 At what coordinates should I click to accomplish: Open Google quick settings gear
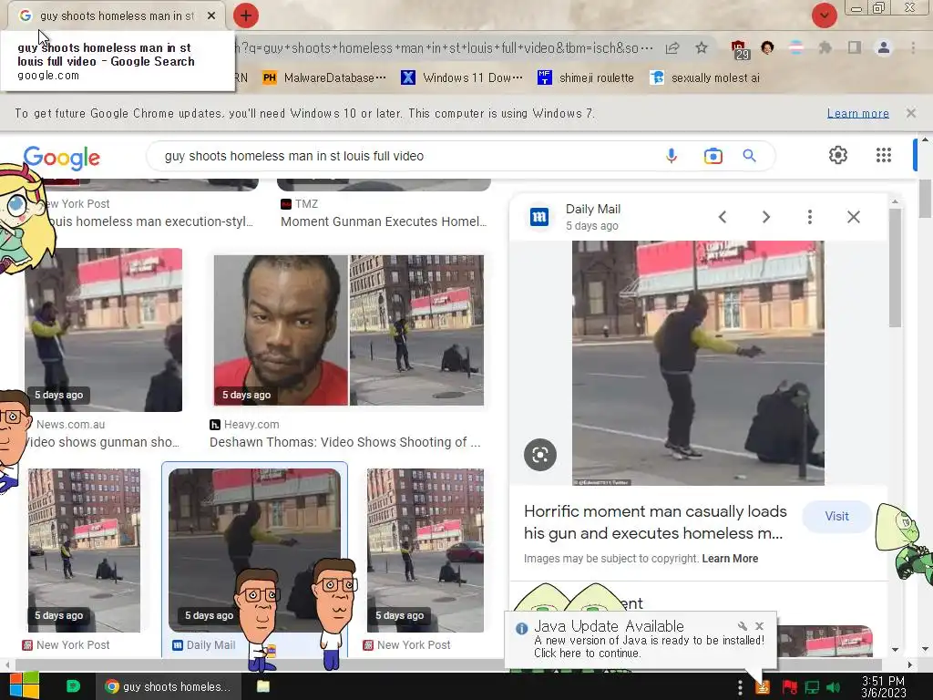(838, 155)
